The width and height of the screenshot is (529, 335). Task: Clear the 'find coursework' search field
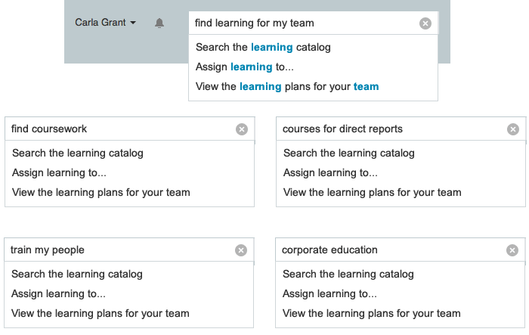[242, 129]
